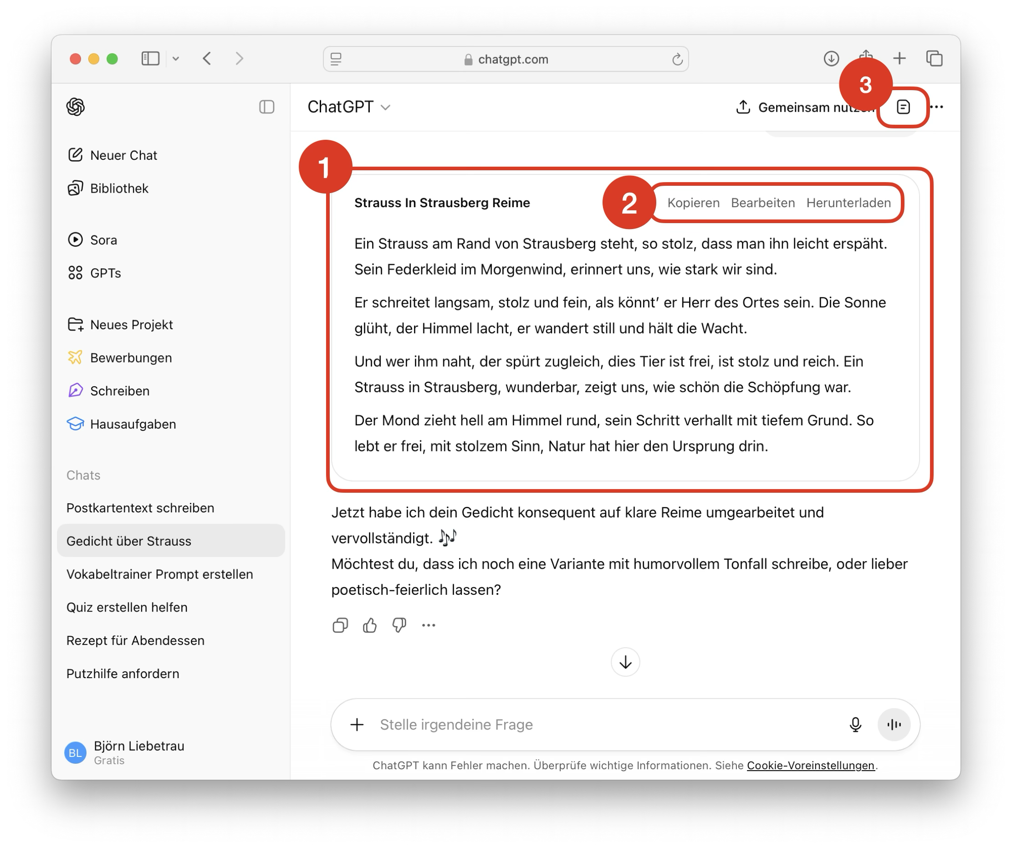
Task: Click the scroll-to-bottom arrow button
Action: pyautogui.click(x=625, y=662)
